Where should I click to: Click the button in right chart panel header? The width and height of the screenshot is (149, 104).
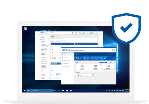coord(96,44)
